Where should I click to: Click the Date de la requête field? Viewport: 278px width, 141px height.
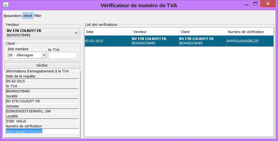[x=42, y=81]
